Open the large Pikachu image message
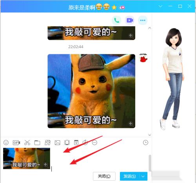 coord(91,91)
